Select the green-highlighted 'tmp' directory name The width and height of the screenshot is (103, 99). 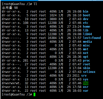pyautogui.click(x=86, y=83)
